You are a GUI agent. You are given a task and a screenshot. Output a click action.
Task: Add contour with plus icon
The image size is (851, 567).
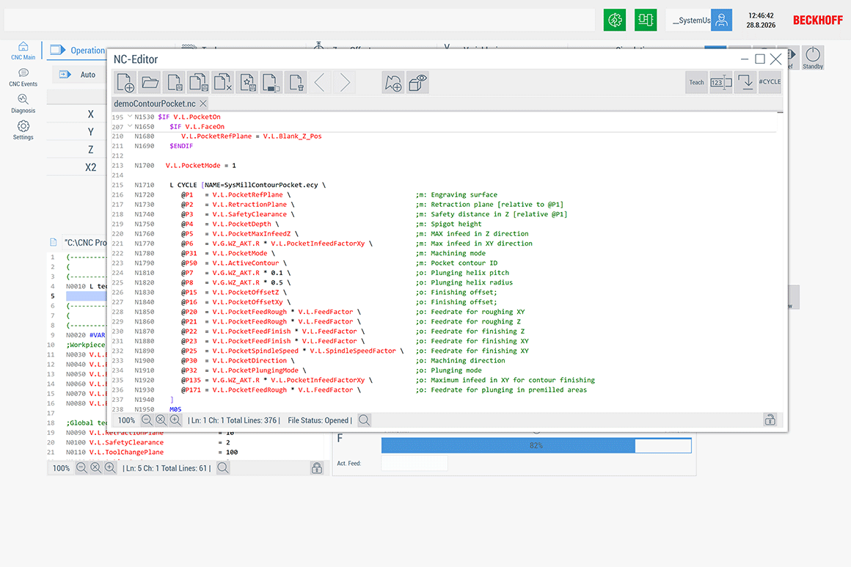pos(393,82)
